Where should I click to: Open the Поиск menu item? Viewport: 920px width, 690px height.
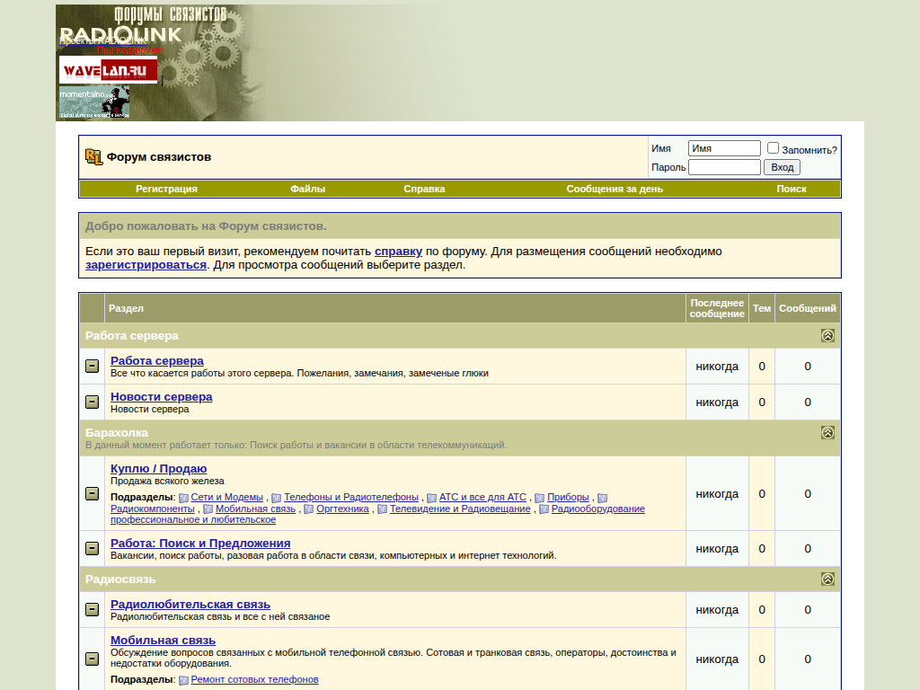[x=792, y=189]
